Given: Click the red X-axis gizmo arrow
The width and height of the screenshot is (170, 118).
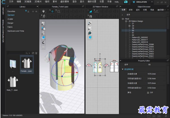Looking at the screenshot, I should 77,72.
